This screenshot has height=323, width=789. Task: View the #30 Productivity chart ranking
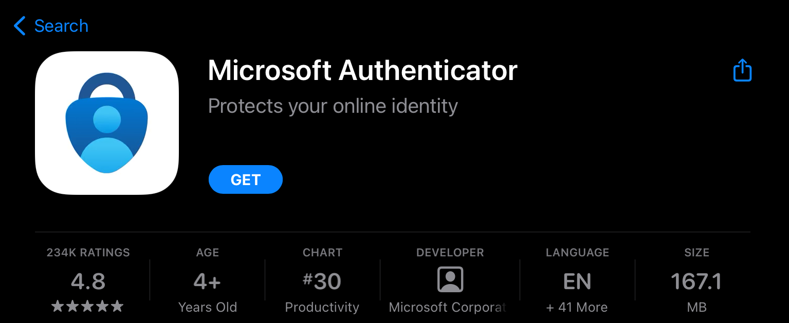pos(322,280)
